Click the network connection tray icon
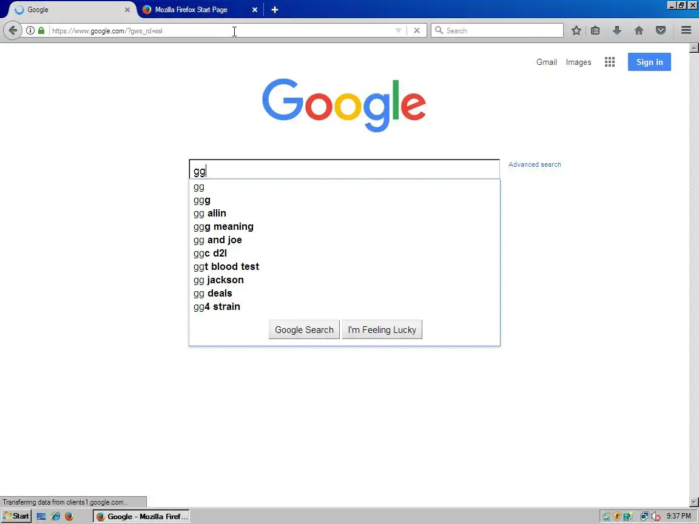The width and height of the screenshot is (699, 524). point(644,517)
